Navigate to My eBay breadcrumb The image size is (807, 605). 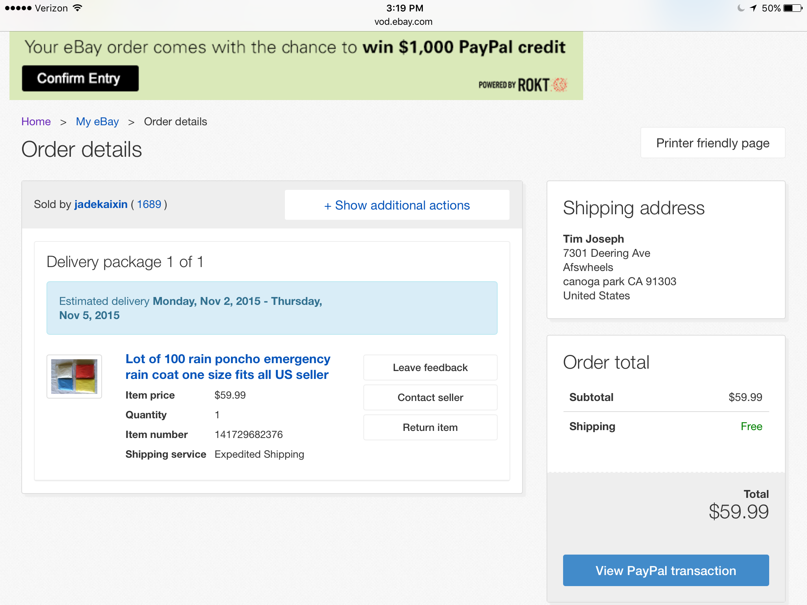pos(97,122)
